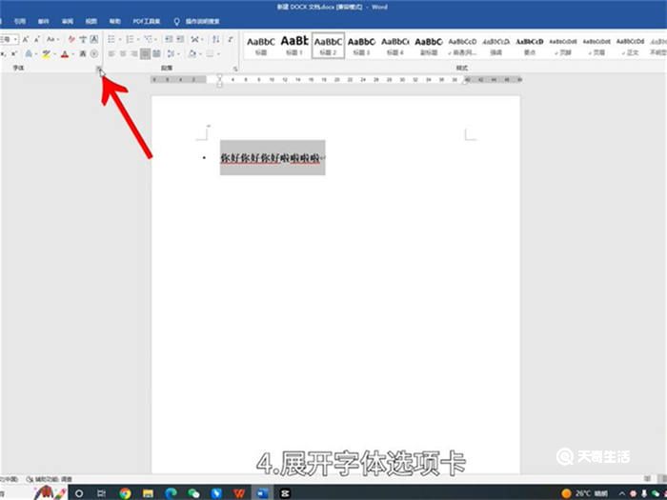Click the Text Effects icon
The height and width of the screenshot is (500, 667).
pos(29,54)
